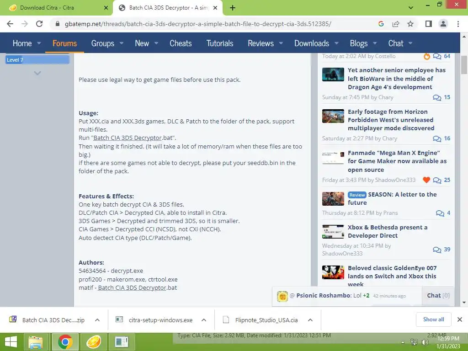Open comments on Mega Man article (25)
468x351 pixels.
tap(441, 180)
